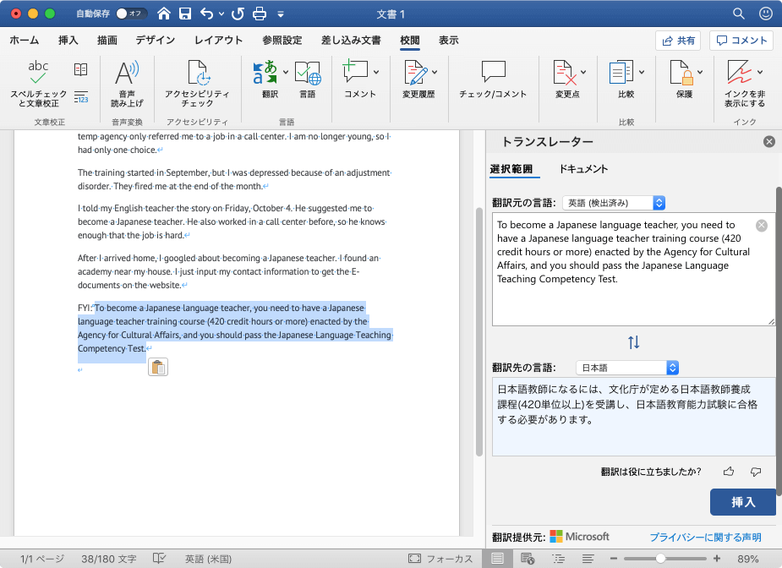Viewport: 782px width, 568px height.
Task: Zoom in with the plus button
Action: point(717,559)
